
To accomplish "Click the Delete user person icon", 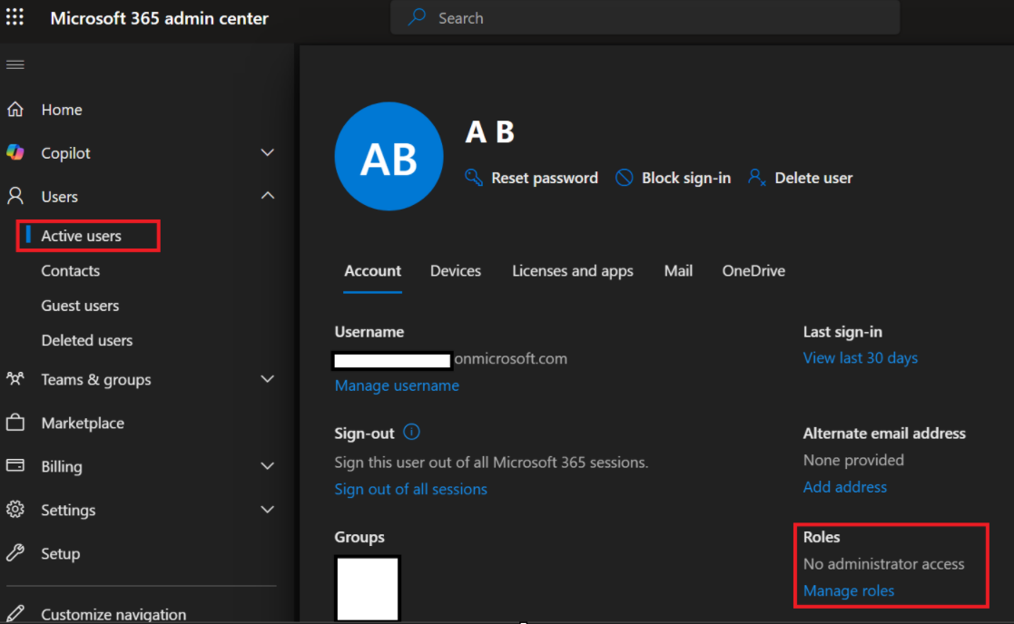I will pyautogui.click(x=756, y=178).
